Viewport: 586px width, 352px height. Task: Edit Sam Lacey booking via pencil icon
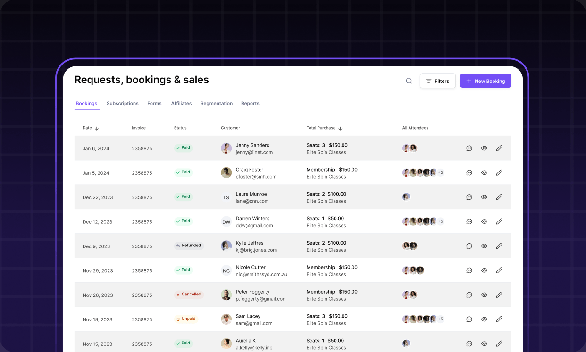tap(499, 319)
